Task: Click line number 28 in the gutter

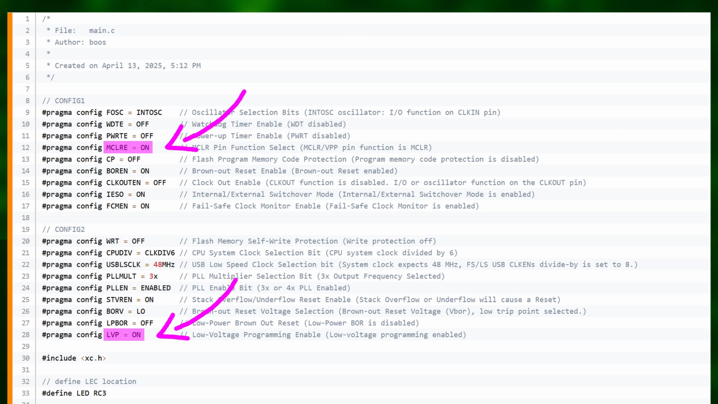Action: pos(26,335)
